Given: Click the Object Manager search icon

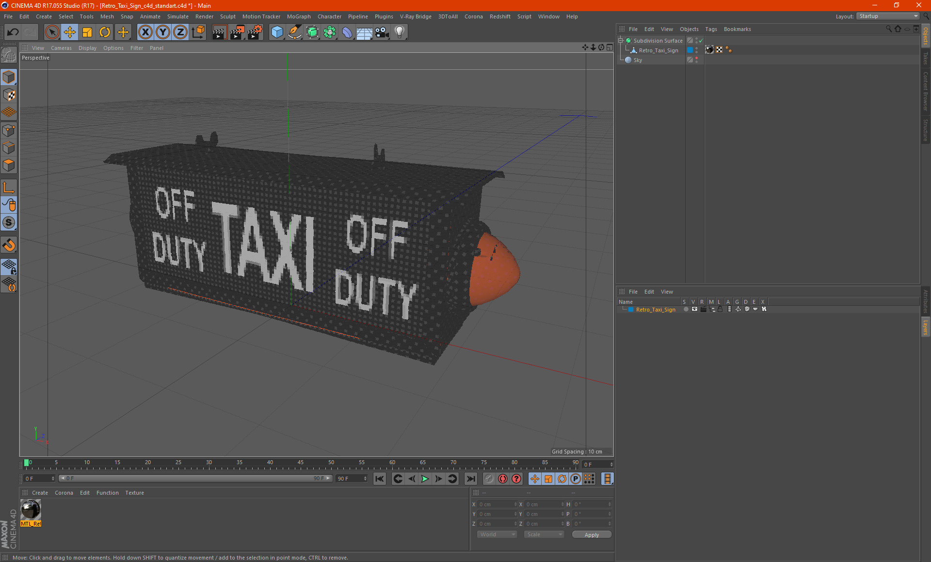Looking at the screenshot, I should [x=889, y=29].
